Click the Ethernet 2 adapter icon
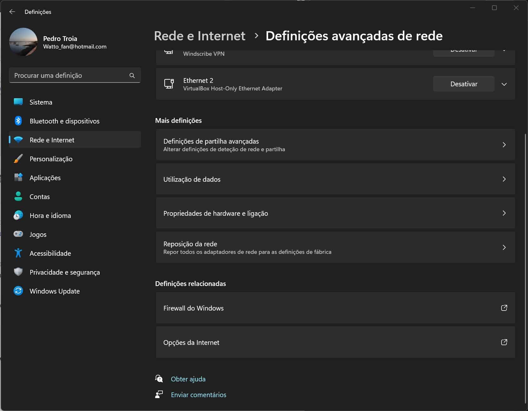528x411 pixels. (169, 84)
